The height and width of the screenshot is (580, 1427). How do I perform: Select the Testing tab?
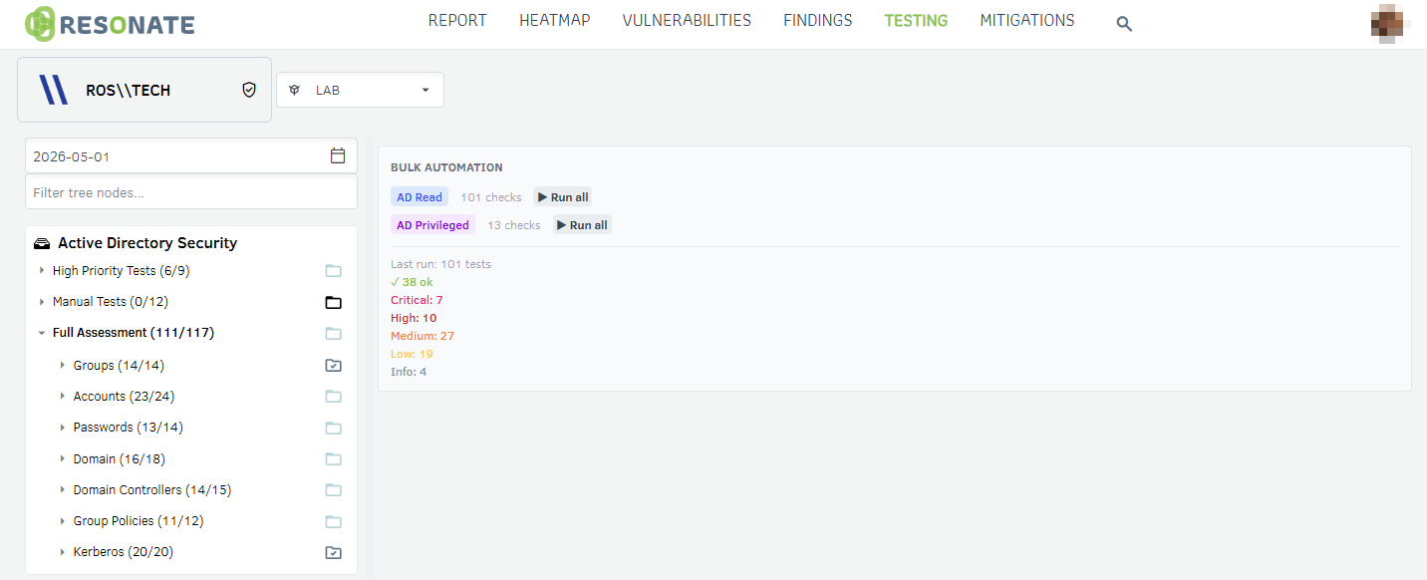click(916, 20)
